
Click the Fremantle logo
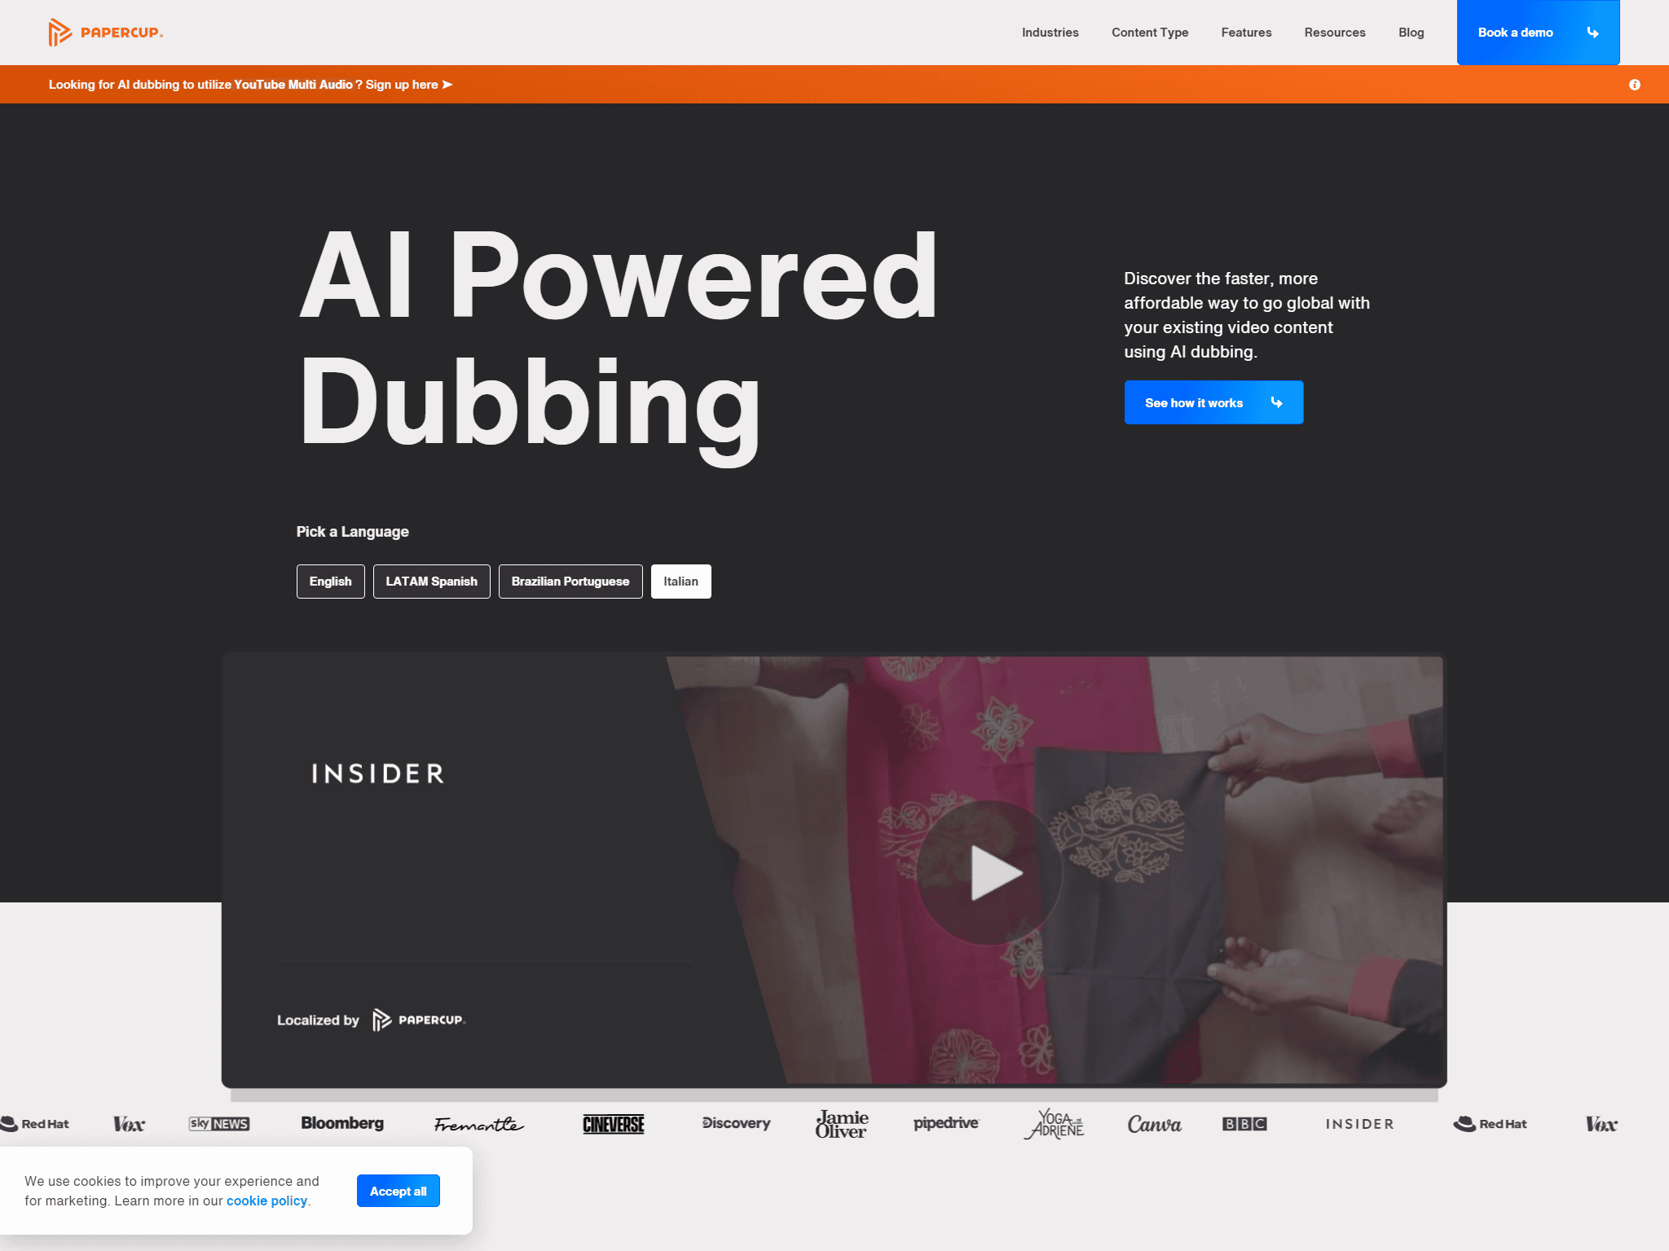click(479, 1124)
